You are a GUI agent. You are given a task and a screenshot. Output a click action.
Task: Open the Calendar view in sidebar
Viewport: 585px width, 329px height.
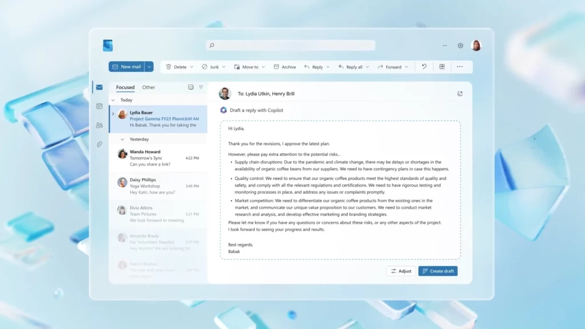point(99,106)
